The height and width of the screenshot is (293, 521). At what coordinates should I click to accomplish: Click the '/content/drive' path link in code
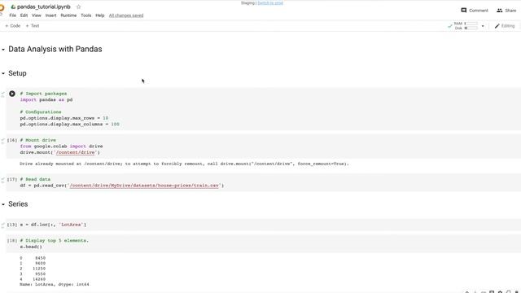pos(76,152)
